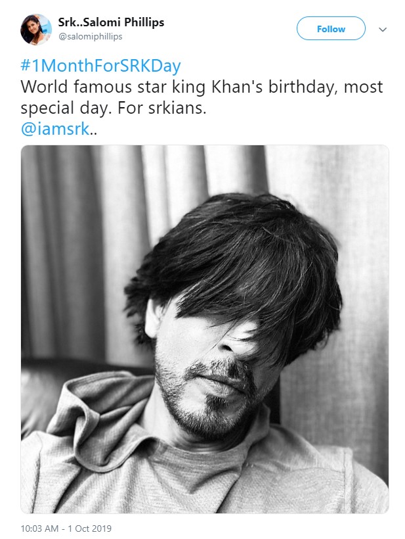This screenshot has width=405, height=539.
Task: Select the 'special day. For srkians.' line
Action: (113, 108)
